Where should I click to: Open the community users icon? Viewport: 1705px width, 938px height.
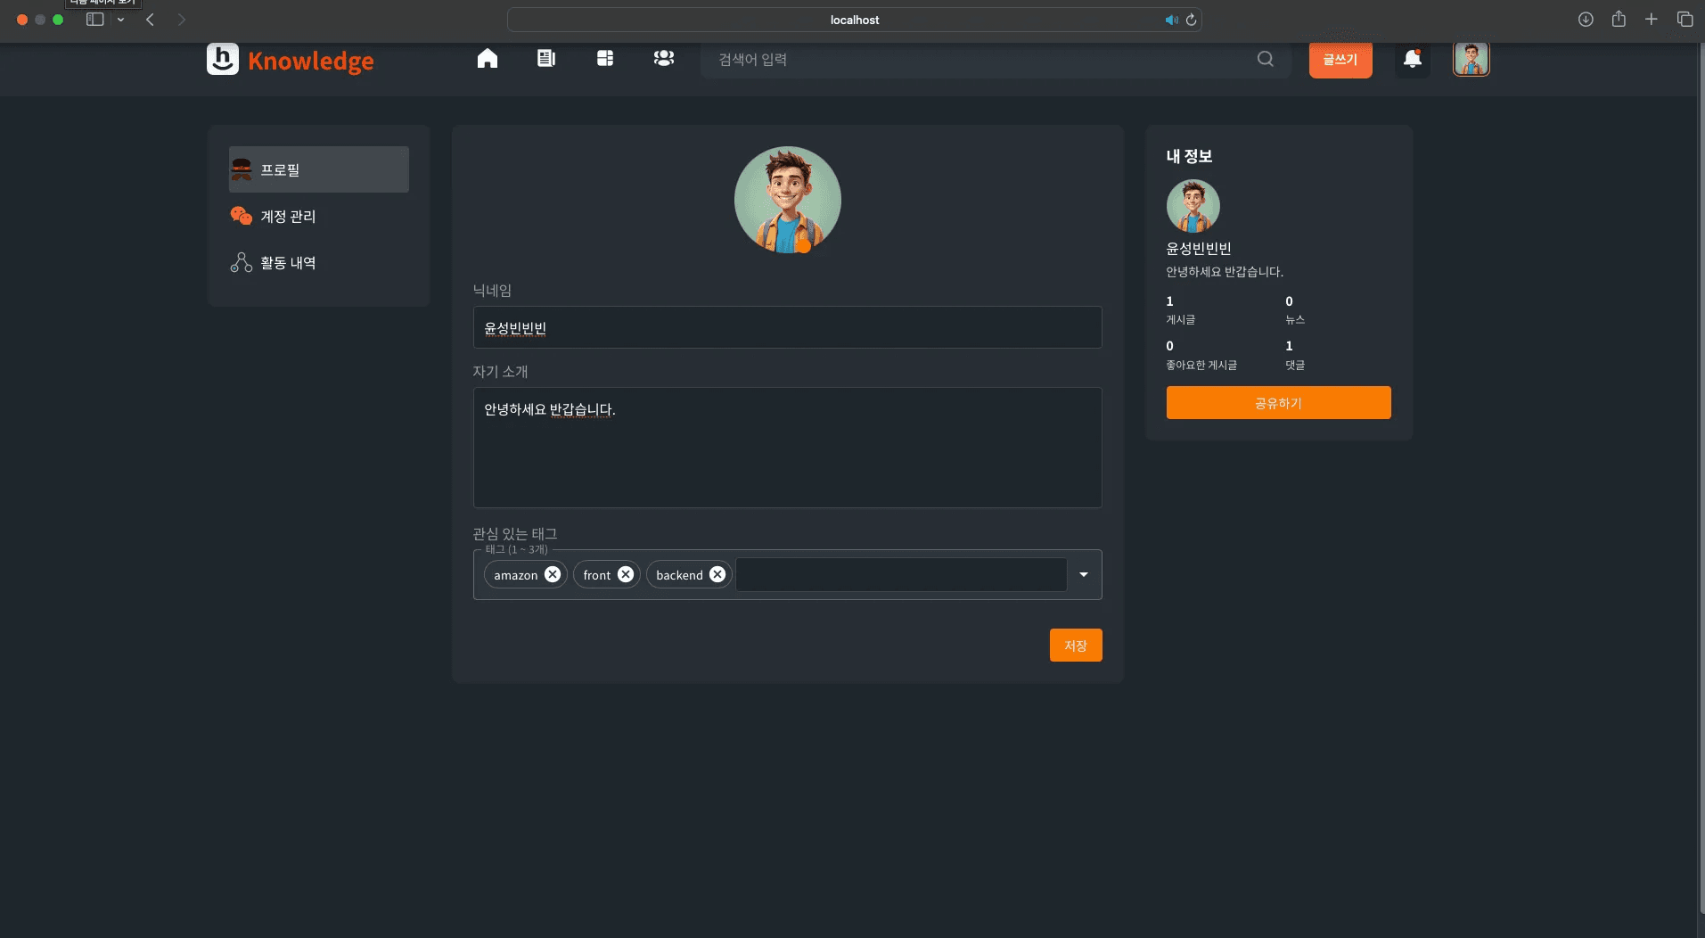click(663, 59)
